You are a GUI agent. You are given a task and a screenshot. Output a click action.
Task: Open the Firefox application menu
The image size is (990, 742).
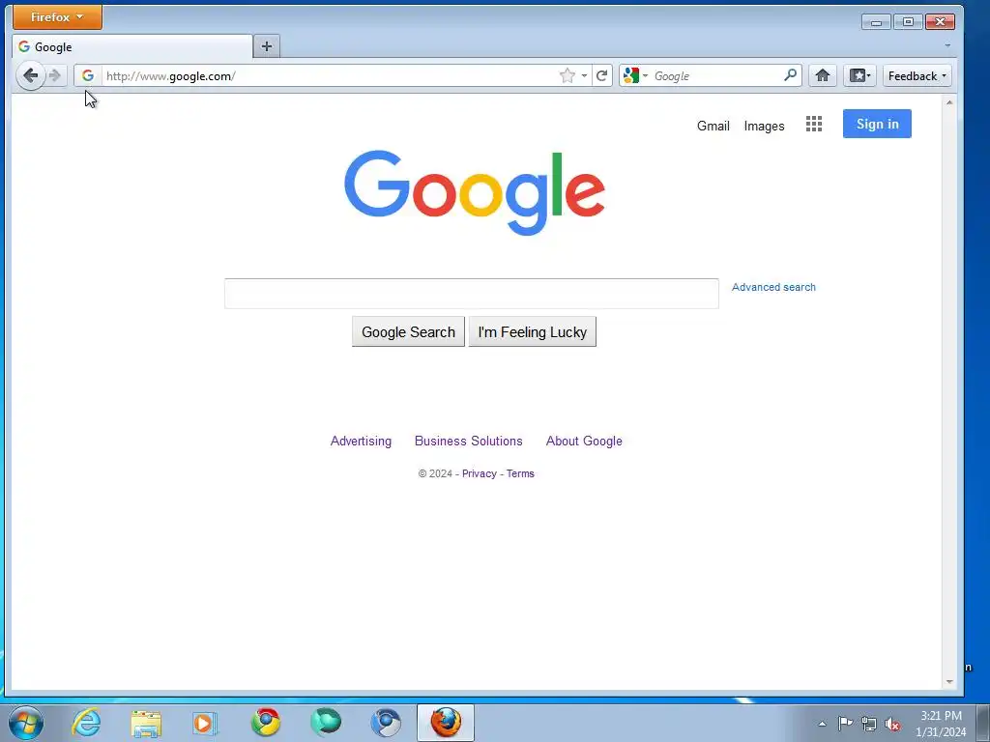click(57, 17)
